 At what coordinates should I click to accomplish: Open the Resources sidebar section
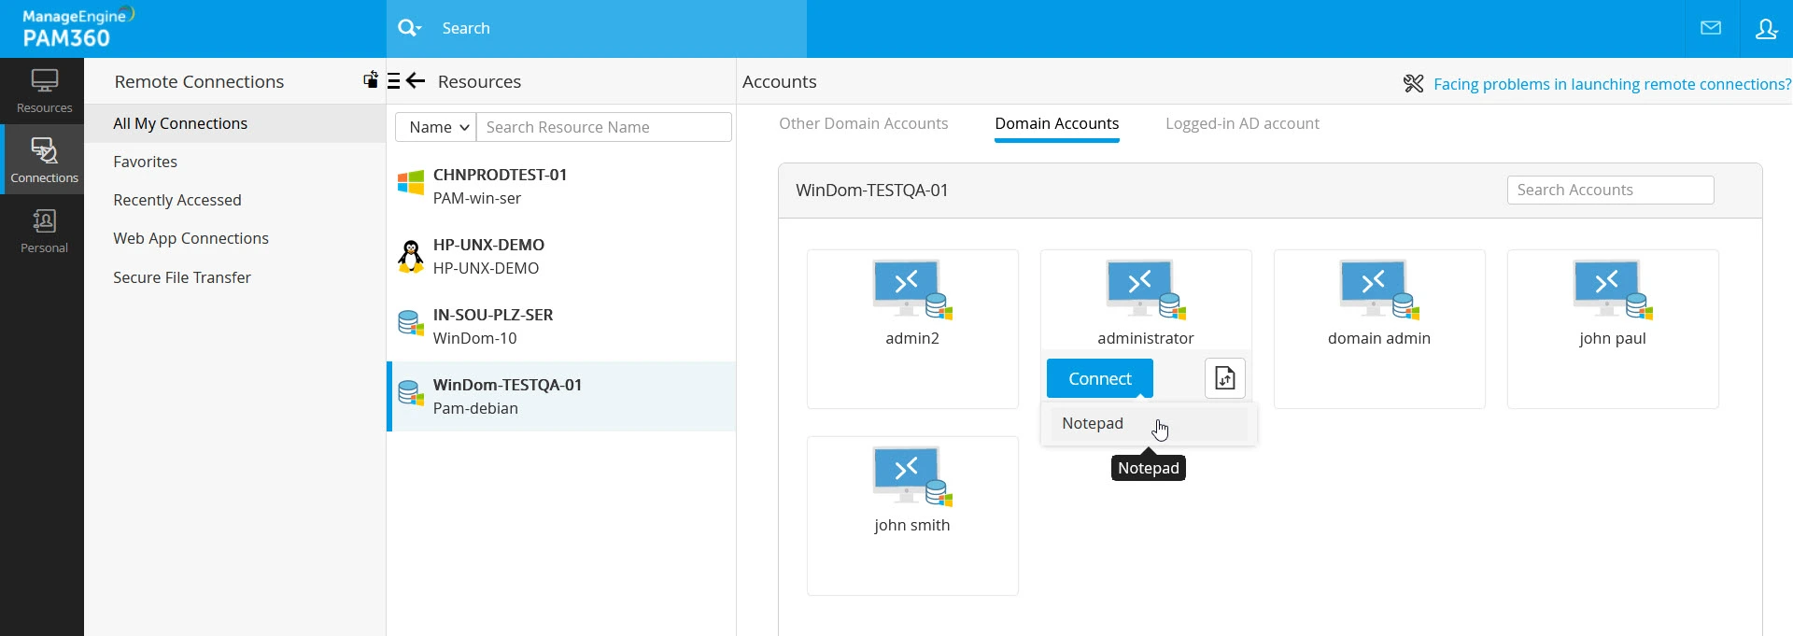coord(44,91)
